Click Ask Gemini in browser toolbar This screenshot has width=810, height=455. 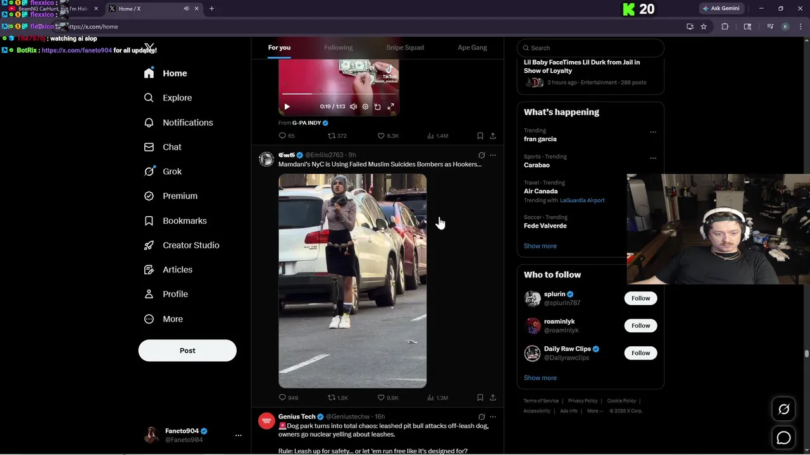722,8
